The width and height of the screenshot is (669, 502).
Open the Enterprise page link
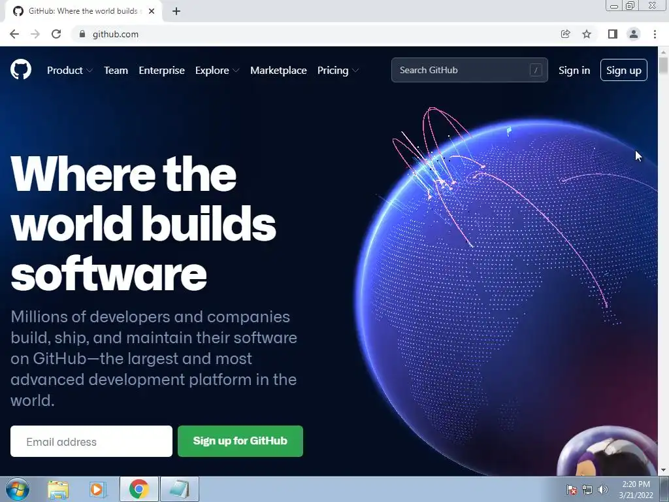[162, 71]
